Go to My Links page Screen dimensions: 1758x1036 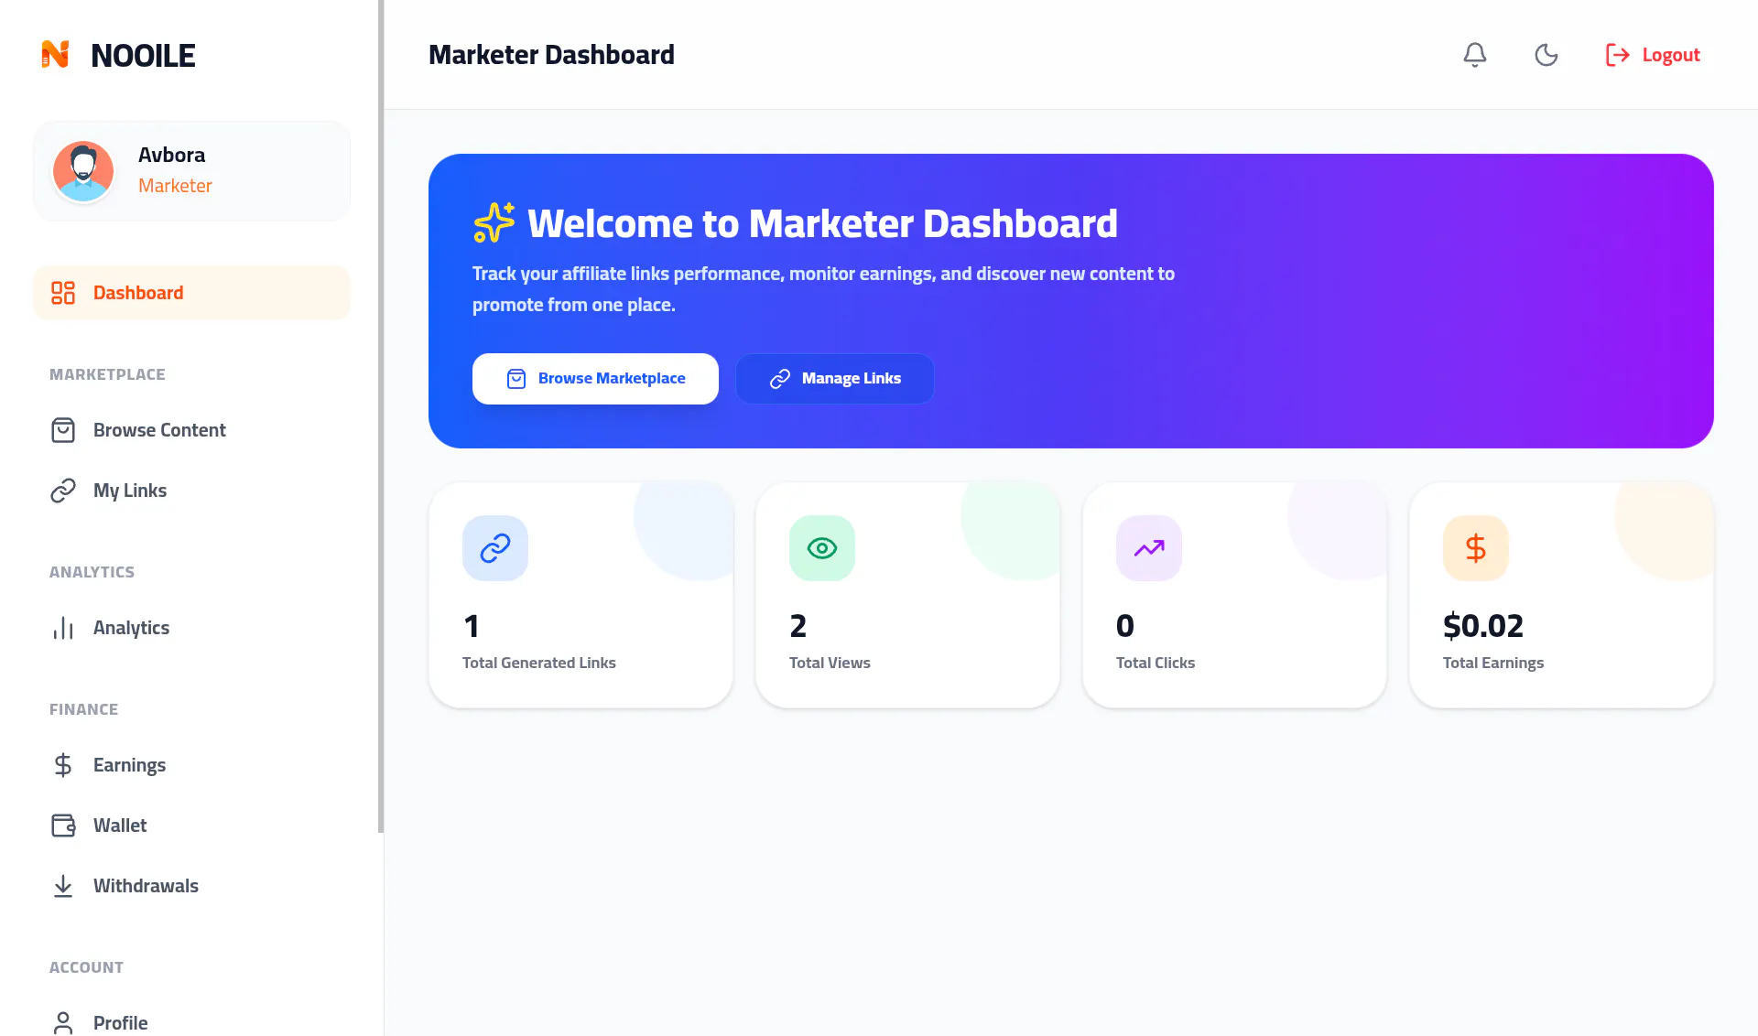[191, 491]
